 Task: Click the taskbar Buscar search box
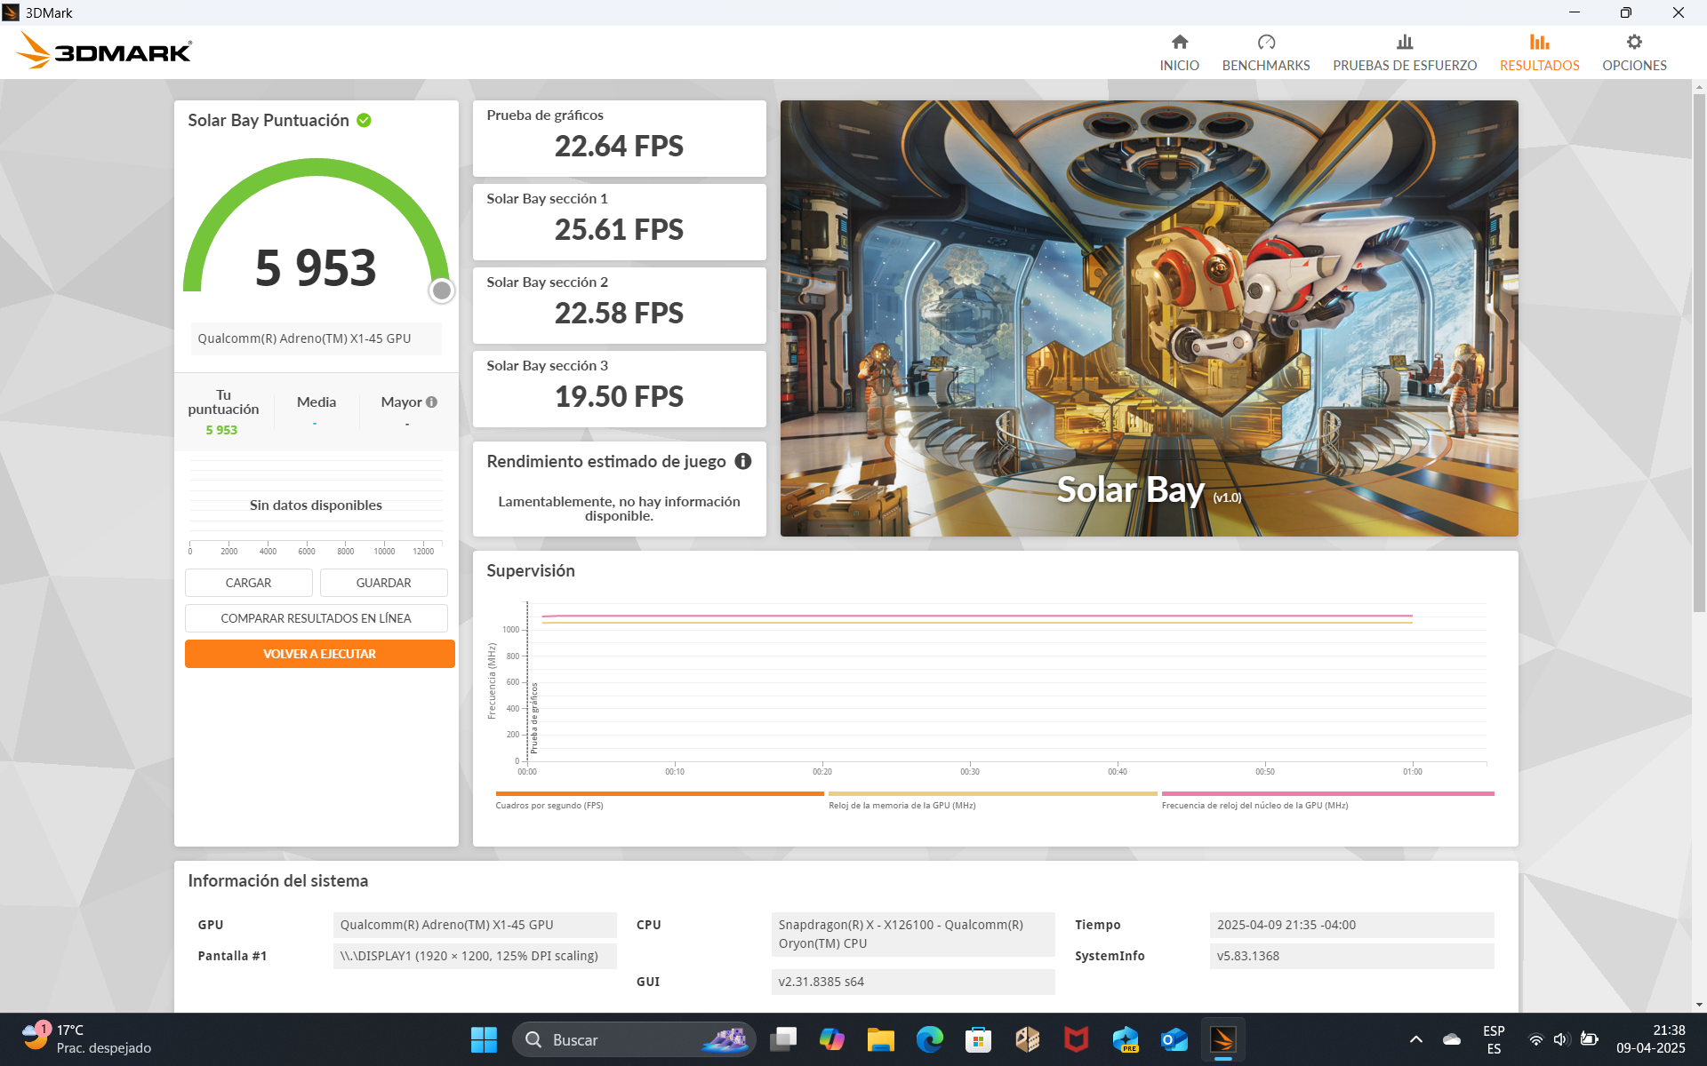pos(634,1039)
